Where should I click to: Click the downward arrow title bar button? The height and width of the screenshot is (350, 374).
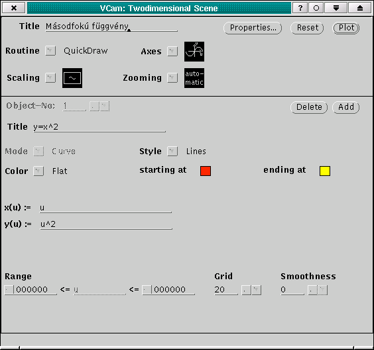click(336, 8)
